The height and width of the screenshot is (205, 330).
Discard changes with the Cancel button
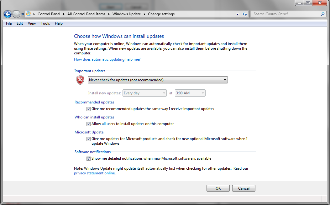click(x=244, y=188)
